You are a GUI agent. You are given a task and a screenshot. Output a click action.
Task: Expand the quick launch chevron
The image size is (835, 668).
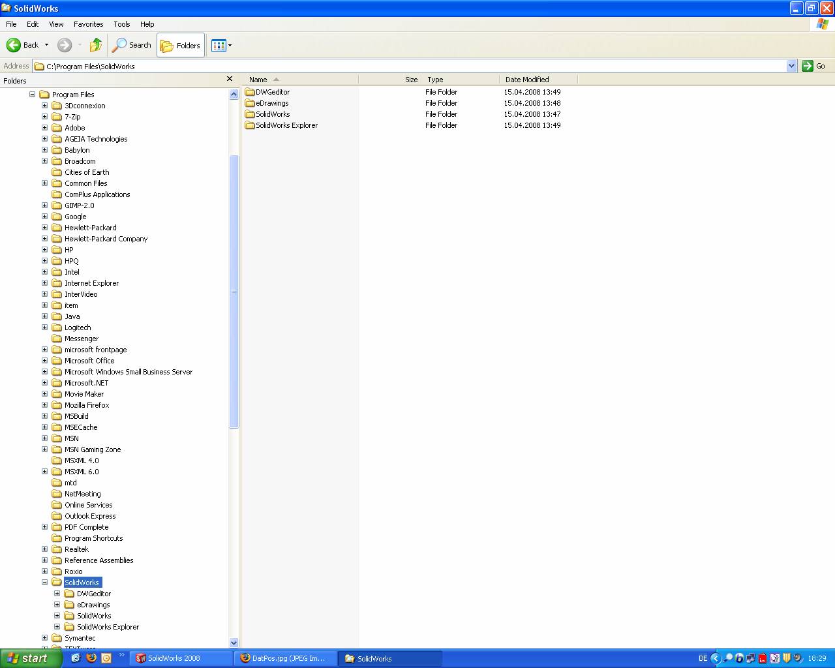pos(121,656)
